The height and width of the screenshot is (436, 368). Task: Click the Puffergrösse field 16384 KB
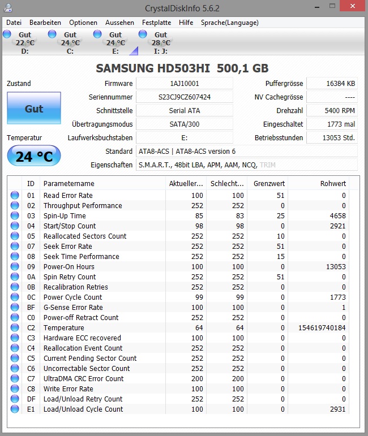pos(332,84)
